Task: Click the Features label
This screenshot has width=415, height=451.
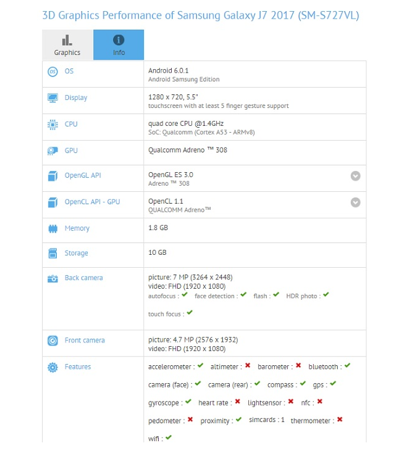Action: coord(78,366)
